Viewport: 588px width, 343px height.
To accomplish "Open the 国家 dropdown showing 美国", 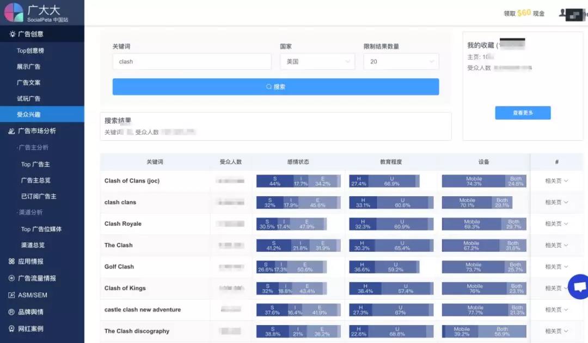I will click(317, 61).
